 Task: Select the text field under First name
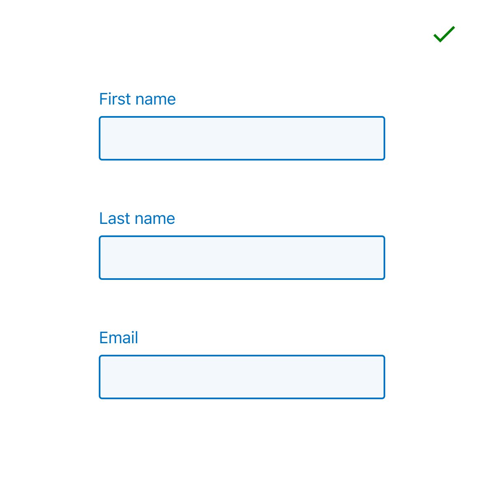[242, 138]
